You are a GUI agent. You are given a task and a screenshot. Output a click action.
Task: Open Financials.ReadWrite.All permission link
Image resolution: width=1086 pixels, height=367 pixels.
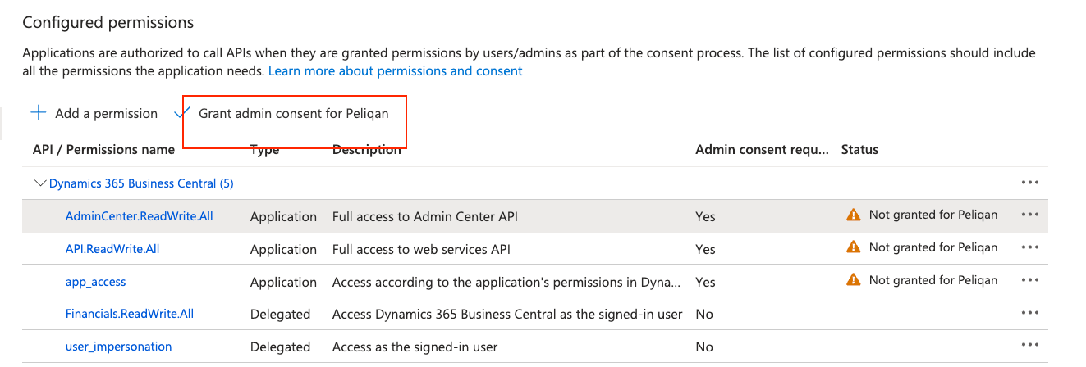[x=130, y=314]
